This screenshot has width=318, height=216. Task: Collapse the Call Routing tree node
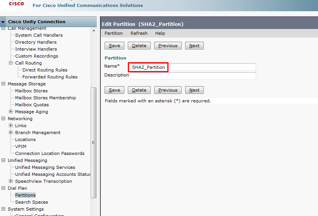11,63
